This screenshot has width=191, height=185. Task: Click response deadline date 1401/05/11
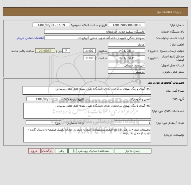[x=126, y=51]
